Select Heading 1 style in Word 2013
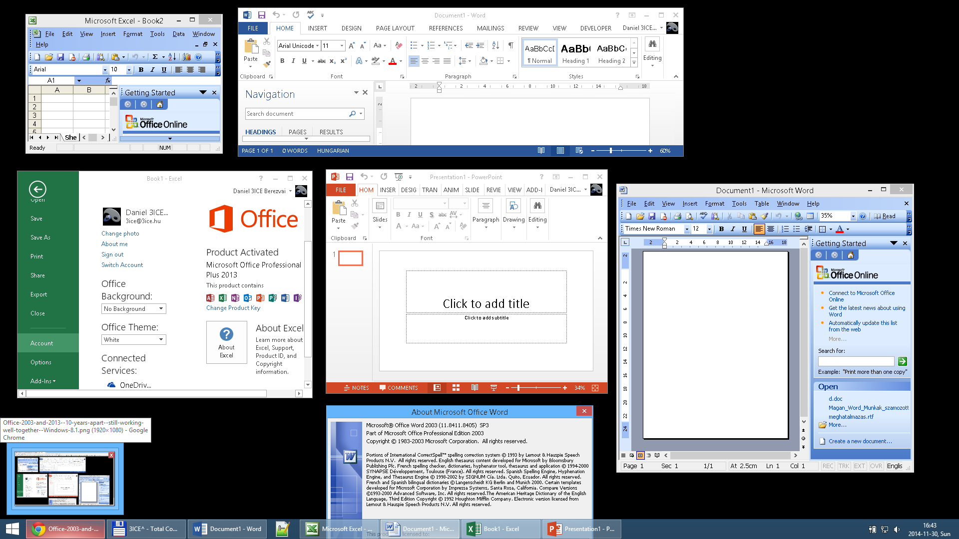The width and height of the screenshot is (959, 539). pos(576,53)
